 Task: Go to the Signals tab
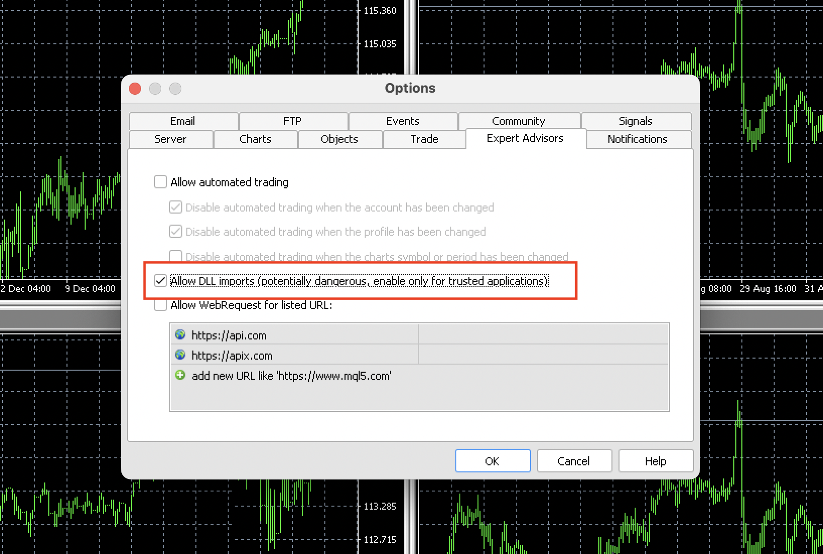click(635, 121)
